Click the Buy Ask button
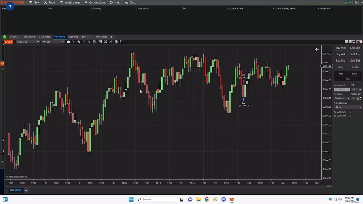363x204 pixels. (340, 54)
